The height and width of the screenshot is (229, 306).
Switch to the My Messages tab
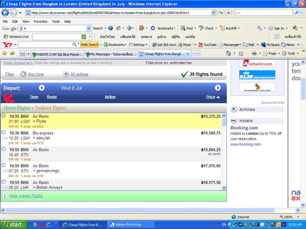click(x=111, y=54)
